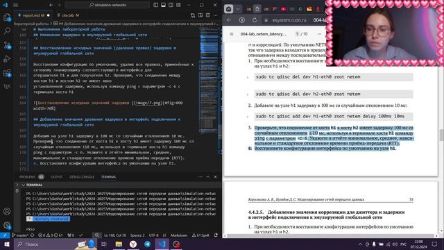The image size is (444, 250).
Task: Click the breadcrumb heading symbol in editor
Action: click(x=136, y=24)
